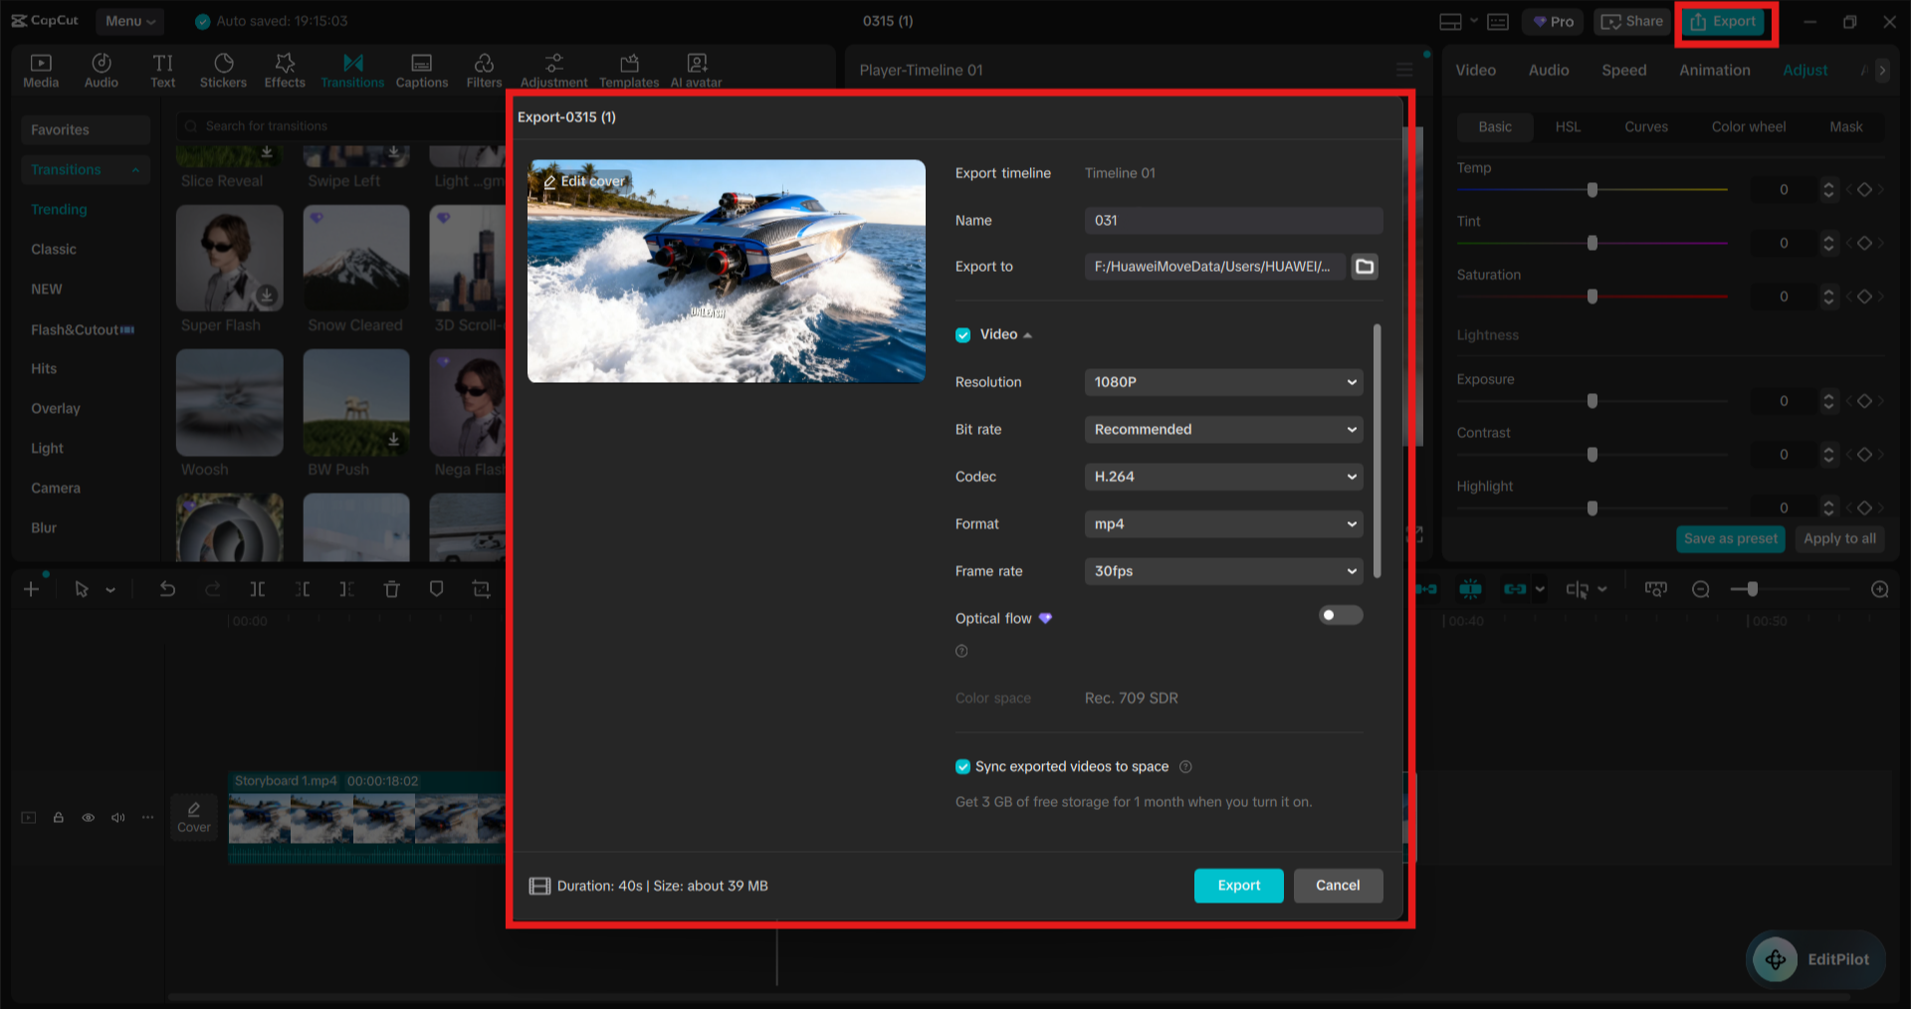Open the HSL adjustment tab
This screenshot has height=1010, width=1911.
1568,127
